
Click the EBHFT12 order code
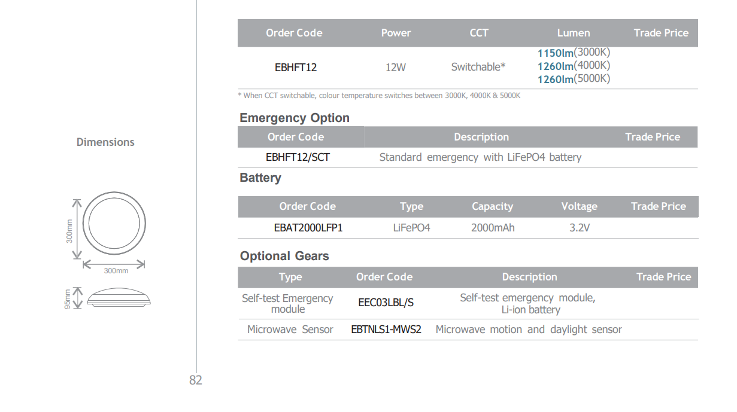295,68
